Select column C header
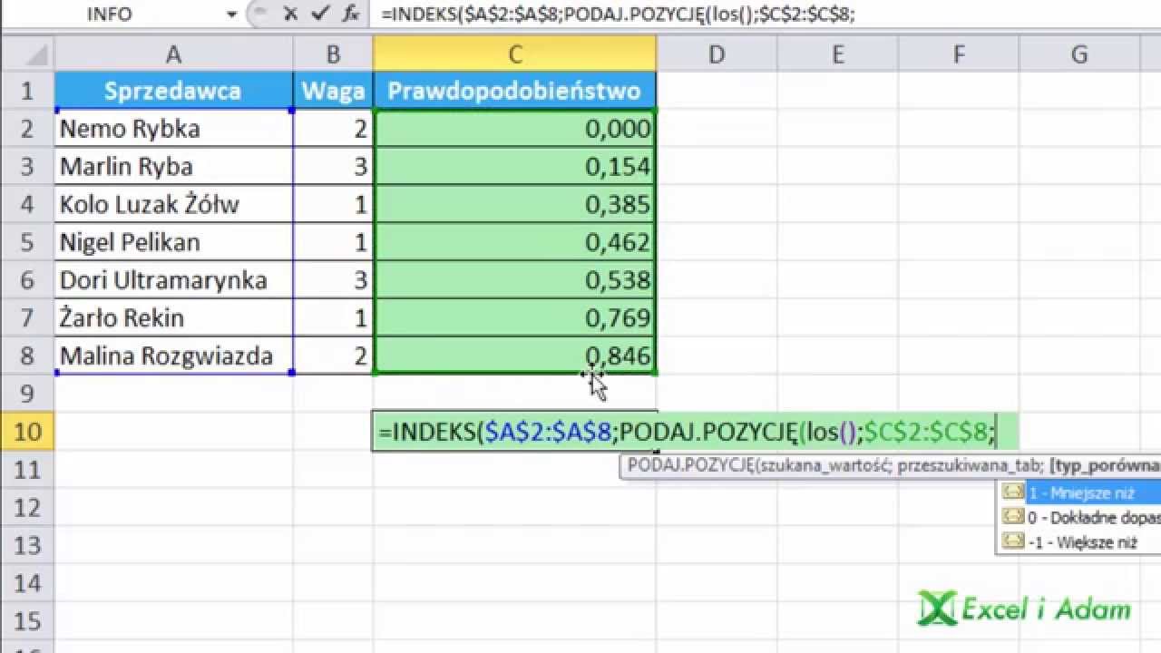 514,54
